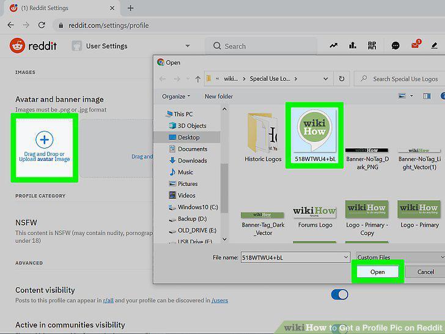Select Downloads in the sidebar
The image size is (445, 334).
click(188, 160)
